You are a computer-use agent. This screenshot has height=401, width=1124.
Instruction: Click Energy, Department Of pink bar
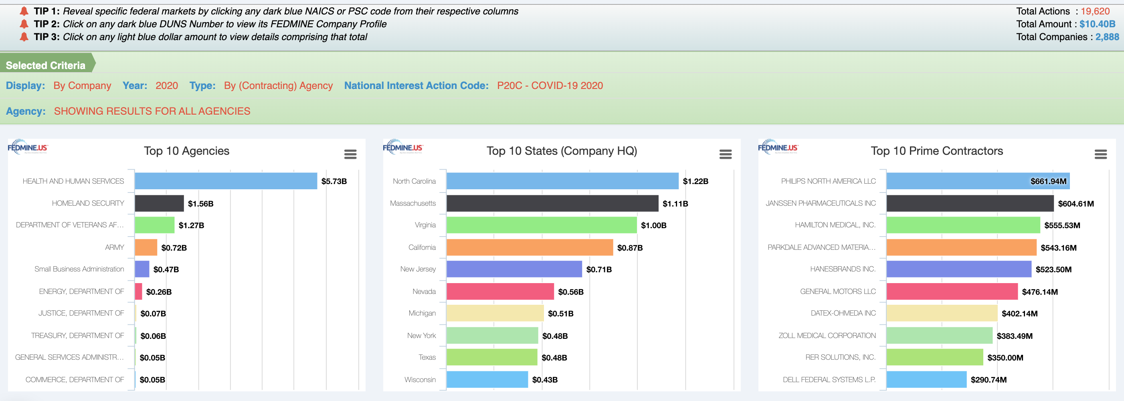(138, 292)
